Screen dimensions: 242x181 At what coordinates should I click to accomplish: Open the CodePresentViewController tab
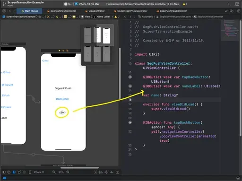[x=130, y=11]
